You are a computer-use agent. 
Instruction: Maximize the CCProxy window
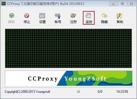pos(122,4)
